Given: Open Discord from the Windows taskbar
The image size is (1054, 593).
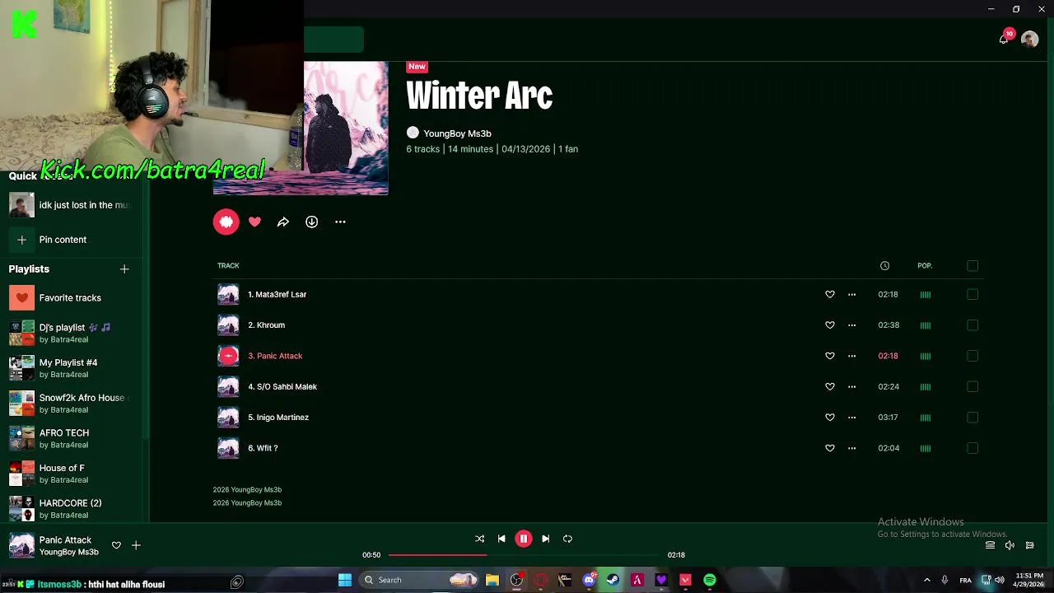Looking at the screenshot, I should pyautogui.click(x=590, y=580).
